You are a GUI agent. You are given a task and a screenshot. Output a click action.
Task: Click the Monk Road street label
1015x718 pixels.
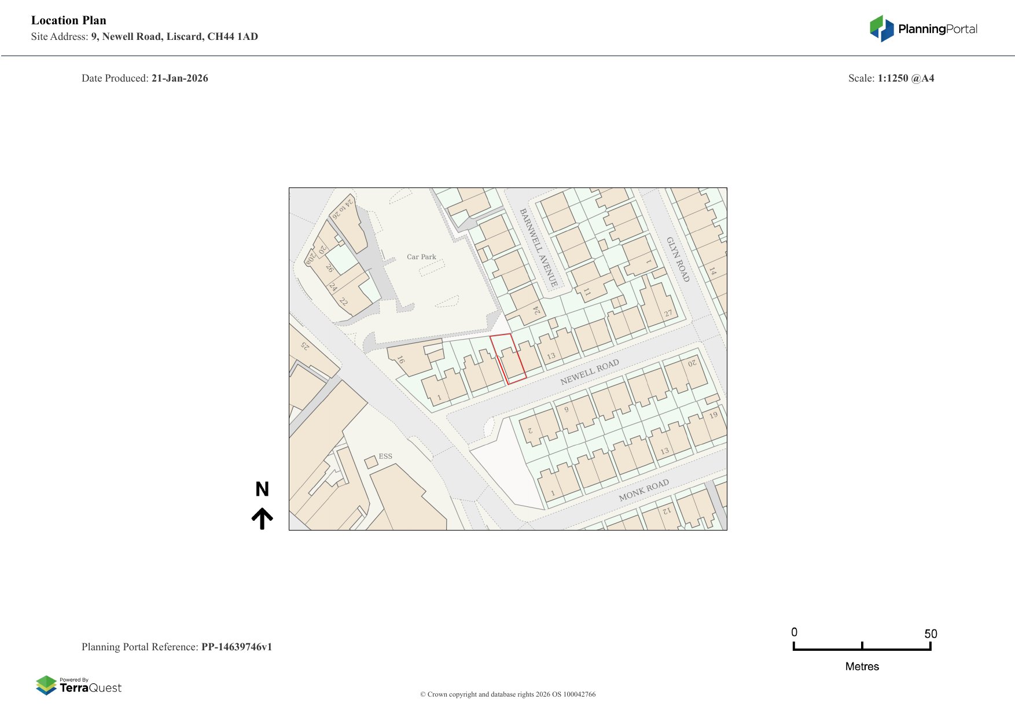[x=643, y=490]
